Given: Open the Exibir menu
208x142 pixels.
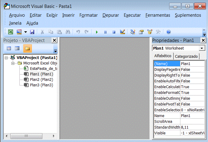Looking at the screenshot, I should pos(52,15).
